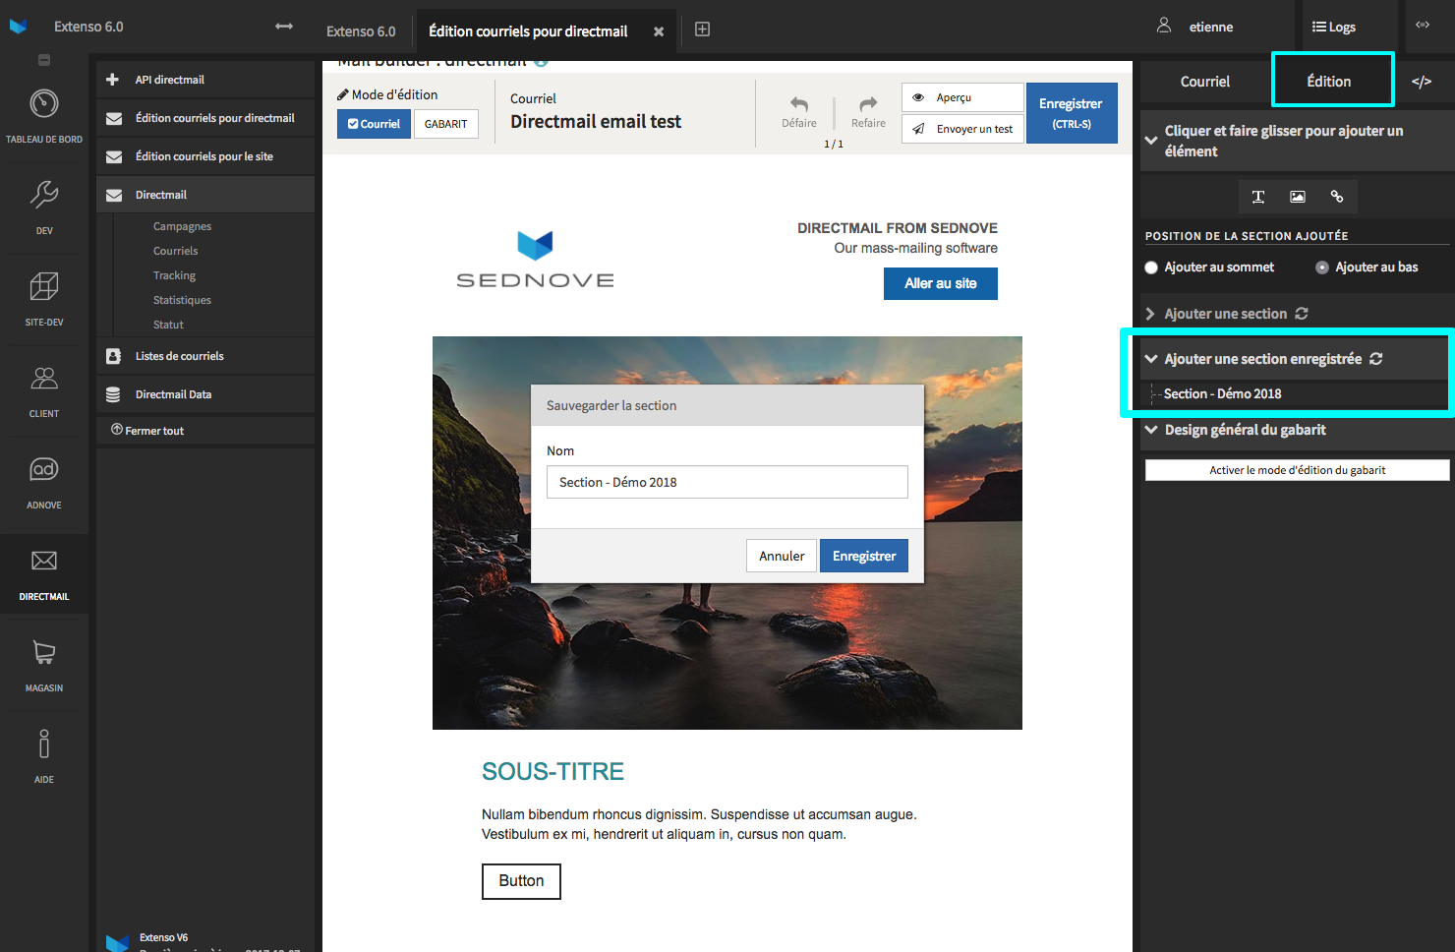Switch to the code view tab
1455x952 pixels.
[x=1422, y=82]
